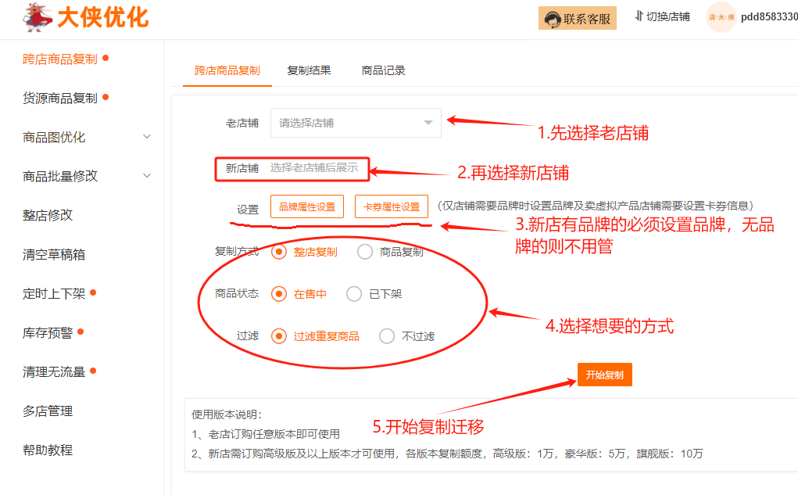Click the brand-setting hint text in parentheses
Image resolution: width=798 pixels, height=495 pixels.
coord(596,206)
